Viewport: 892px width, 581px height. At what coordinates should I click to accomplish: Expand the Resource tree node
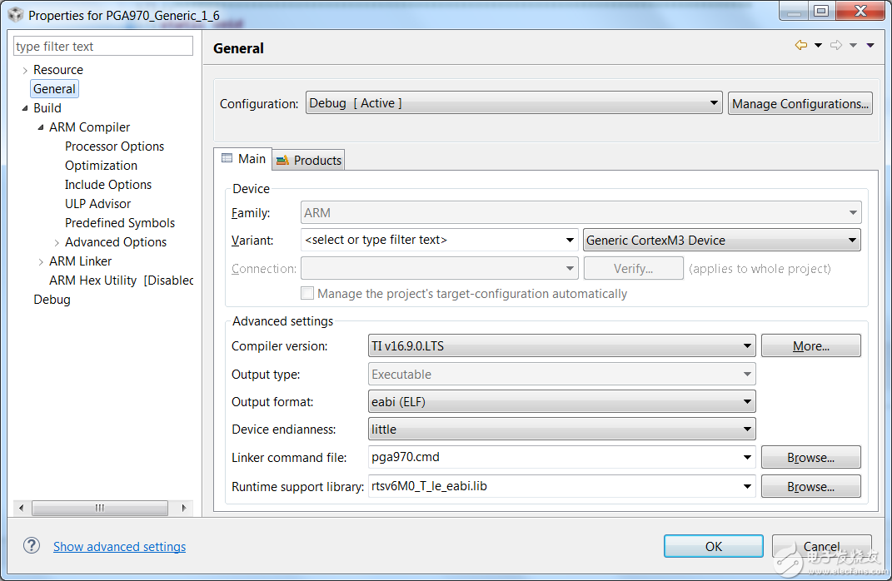(x=25, y=70)
